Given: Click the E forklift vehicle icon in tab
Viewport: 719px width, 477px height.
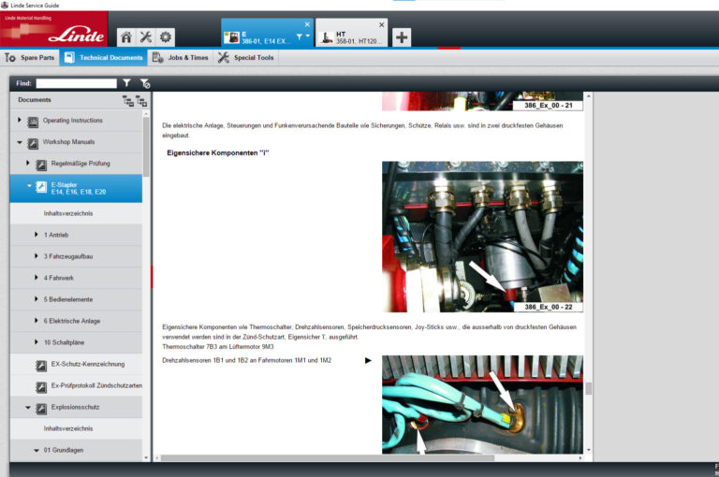Looking at the screenshot, I should tap(232, 37).
